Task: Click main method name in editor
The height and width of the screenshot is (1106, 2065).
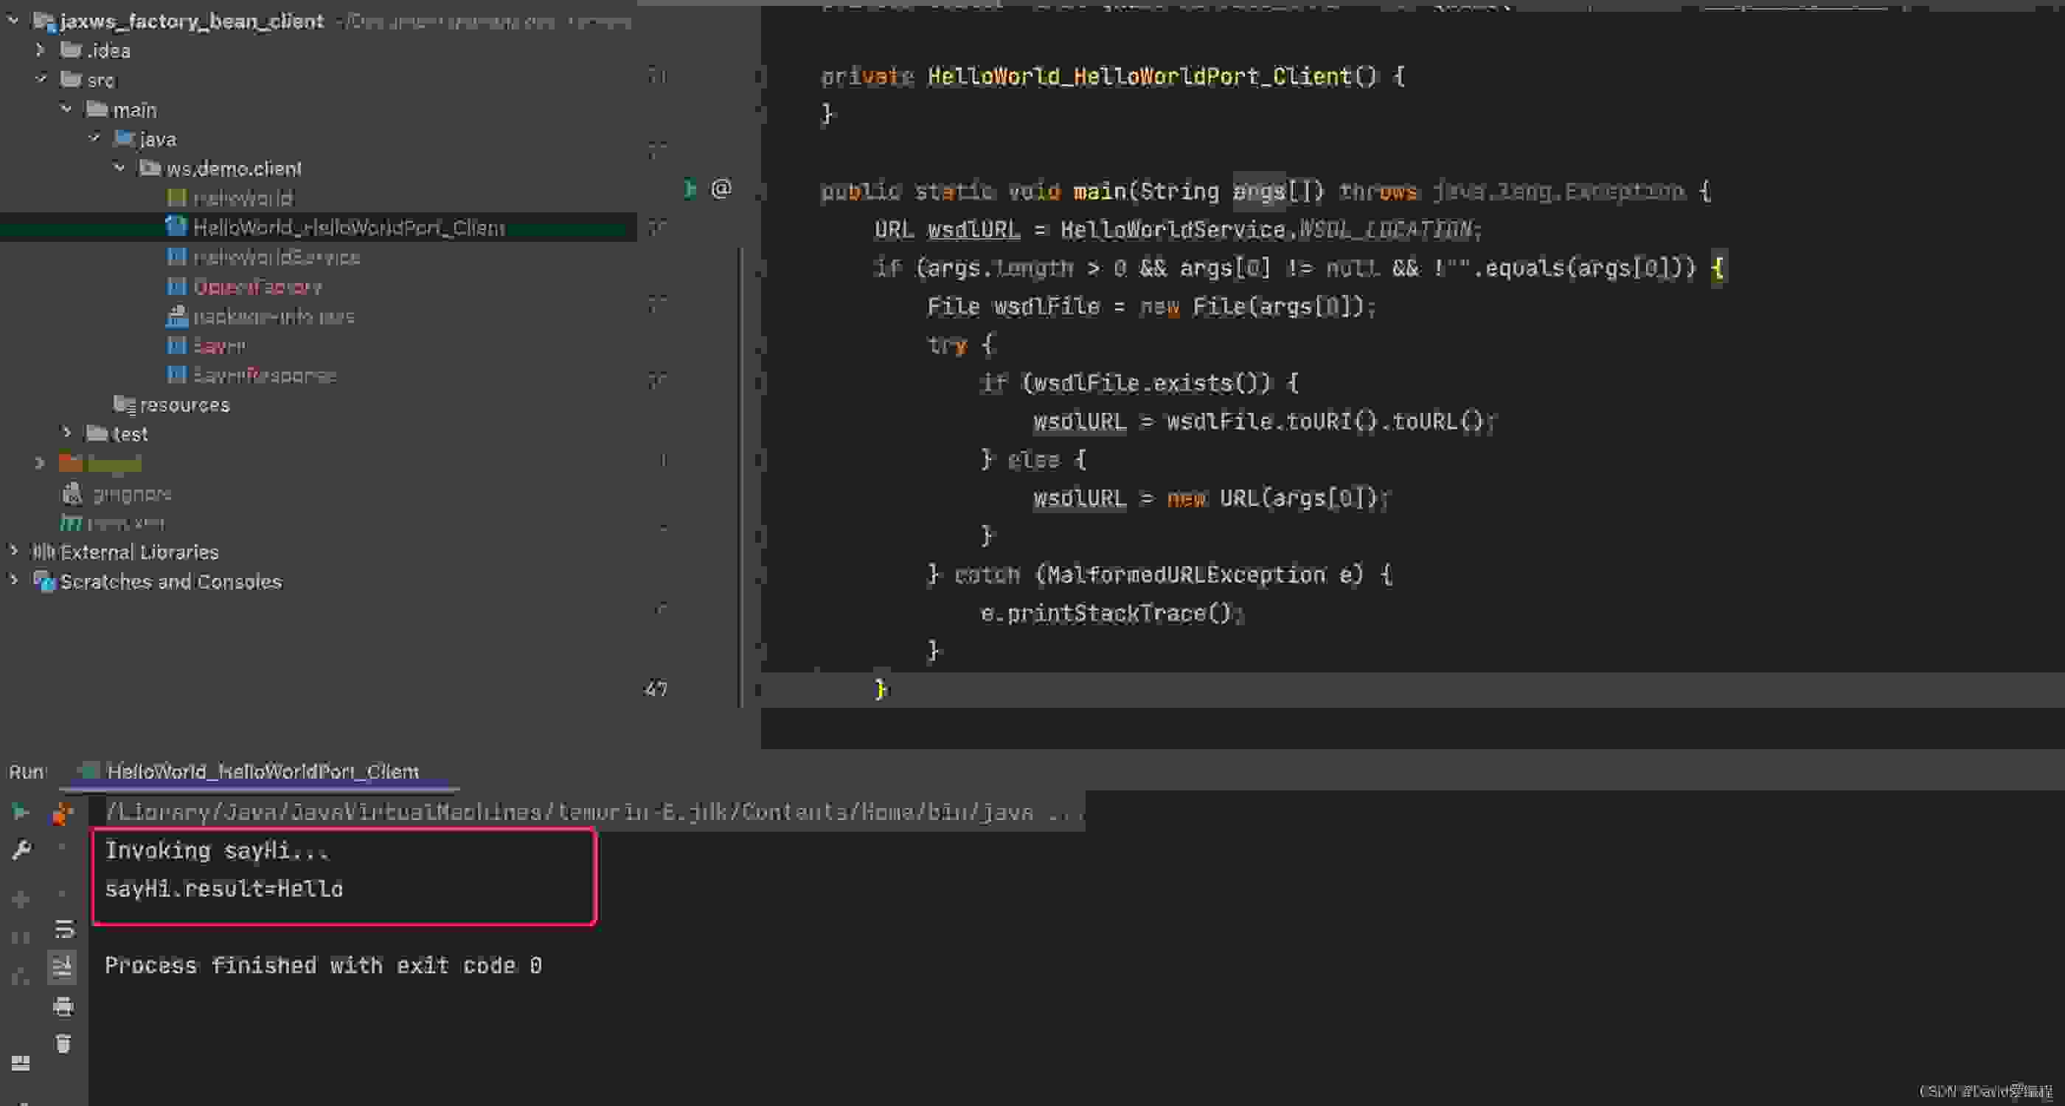Action: coord(1099,192)
